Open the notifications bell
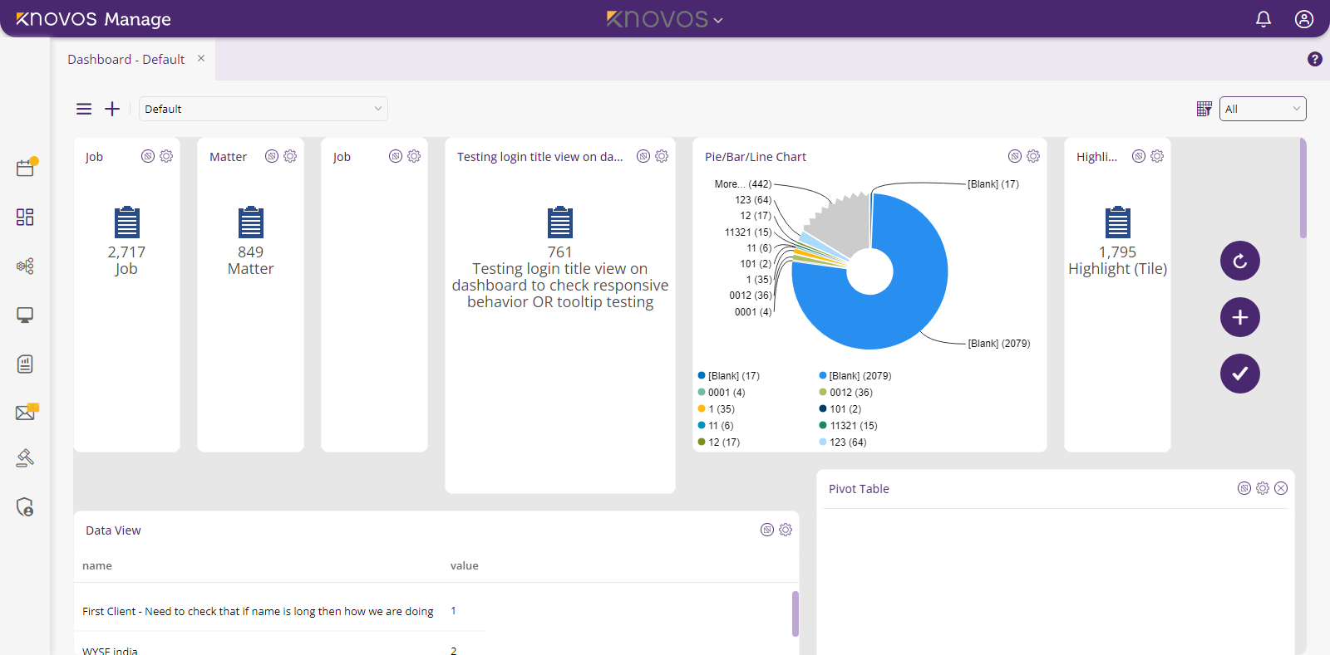The width and height of the screenshot is (1330, 655). [x=1263, y=19]
